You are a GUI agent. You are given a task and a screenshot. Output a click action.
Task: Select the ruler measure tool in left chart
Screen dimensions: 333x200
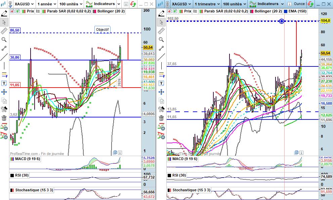[4, 31]
